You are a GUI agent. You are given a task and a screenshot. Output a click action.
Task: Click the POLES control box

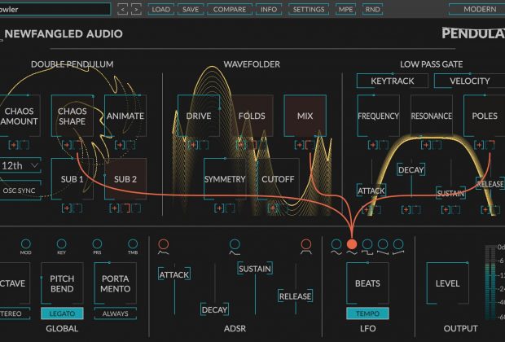coord(484,116)
